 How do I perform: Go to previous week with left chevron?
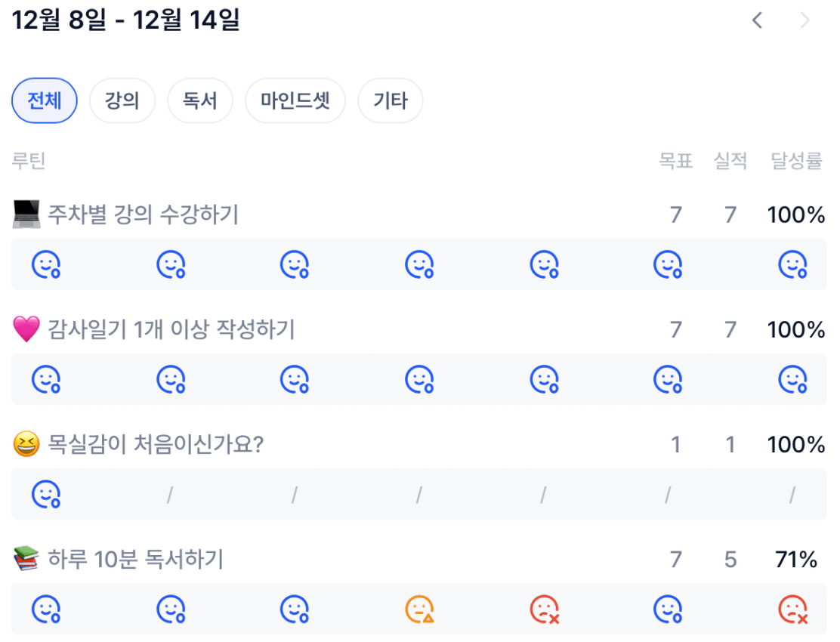757,20
